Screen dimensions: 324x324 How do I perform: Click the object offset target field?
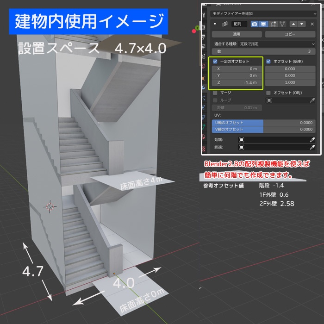(x=287, y=100)
